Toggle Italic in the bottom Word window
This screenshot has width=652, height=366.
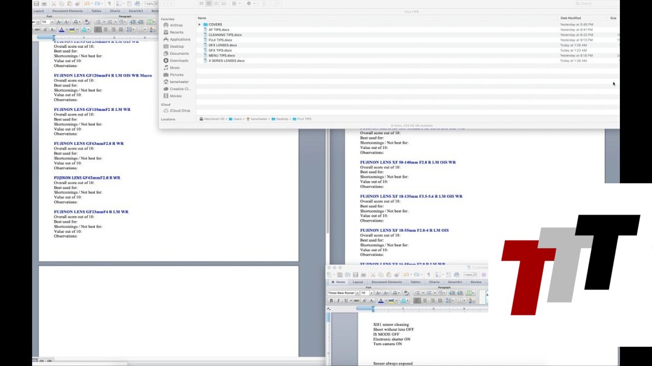(338, 301)
